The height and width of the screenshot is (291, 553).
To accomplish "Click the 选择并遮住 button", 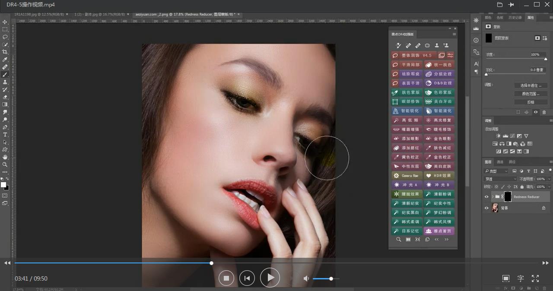I will [531, 85].
